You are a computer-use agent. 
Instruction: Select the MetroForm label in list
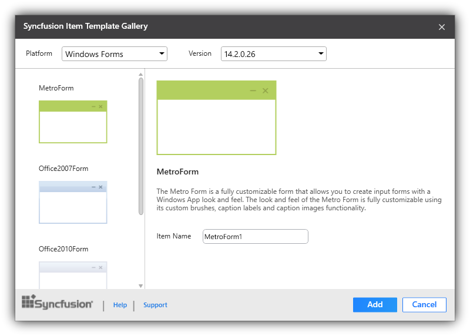[x=56, y=88]
